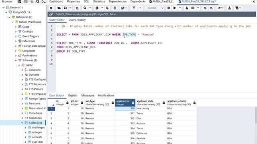257x144 pixels.
Task: Open the Copy options dropdown arrow
Action: click(x=102, y=8)
